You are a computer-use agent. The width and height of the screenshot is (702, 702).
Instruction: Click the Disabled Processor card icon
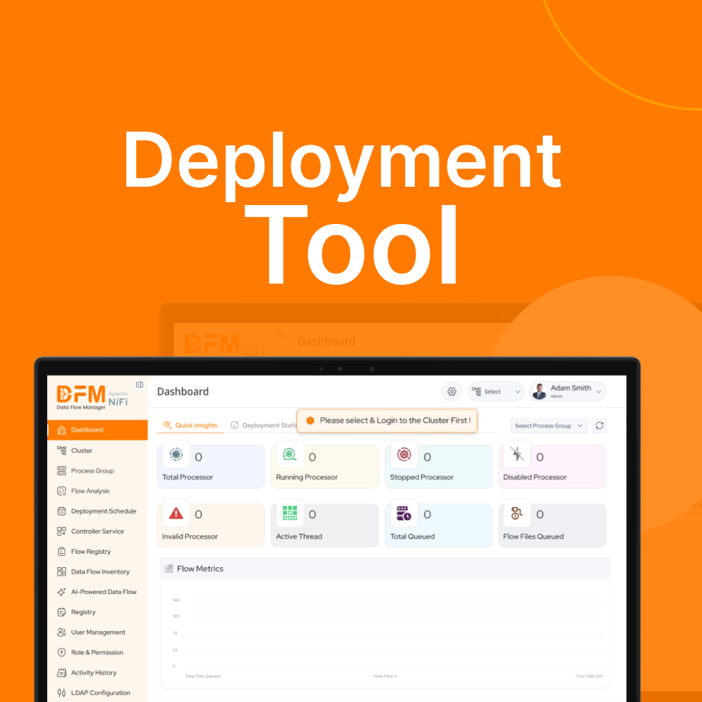[517, 454]
